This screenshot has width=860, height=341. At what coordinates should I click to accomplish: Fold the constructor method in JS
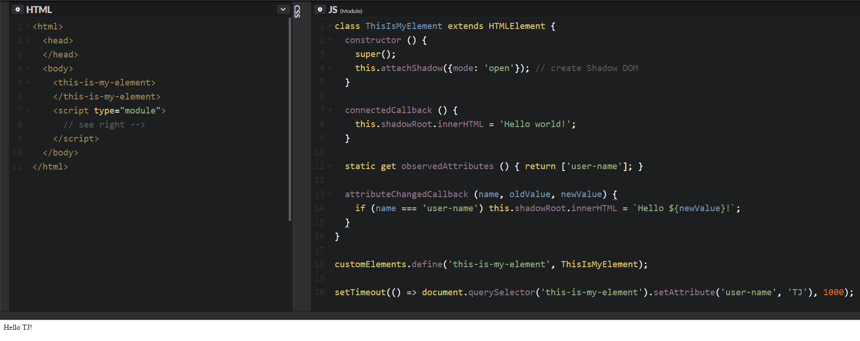330,40
